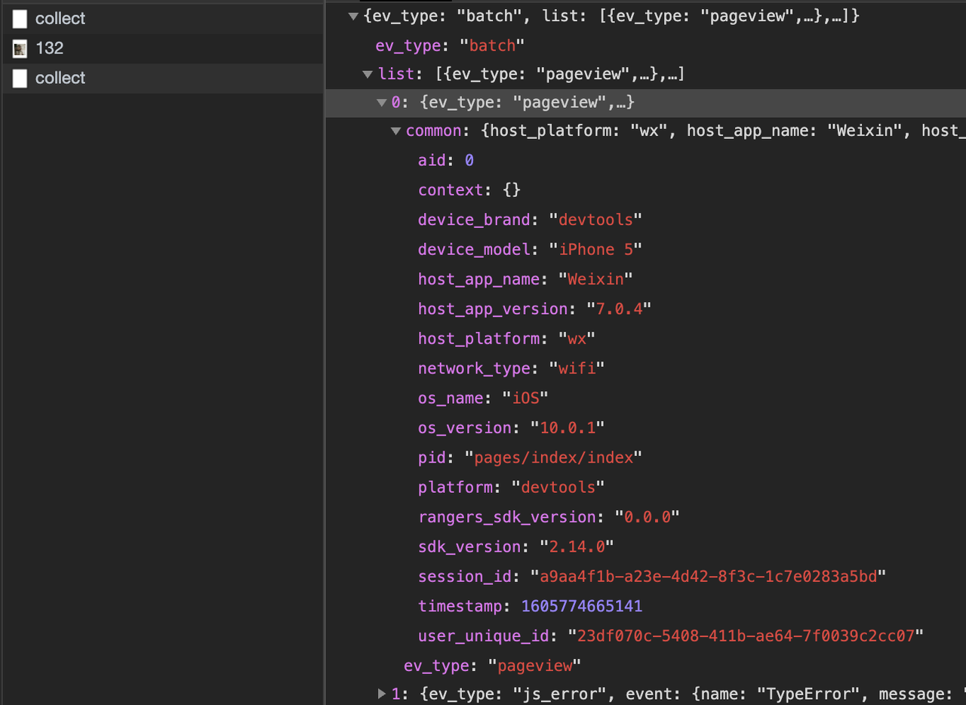This screenshot has height=705, width=966.
Task: Collapse the root batch object triangle
Action: tap(353, 17)
